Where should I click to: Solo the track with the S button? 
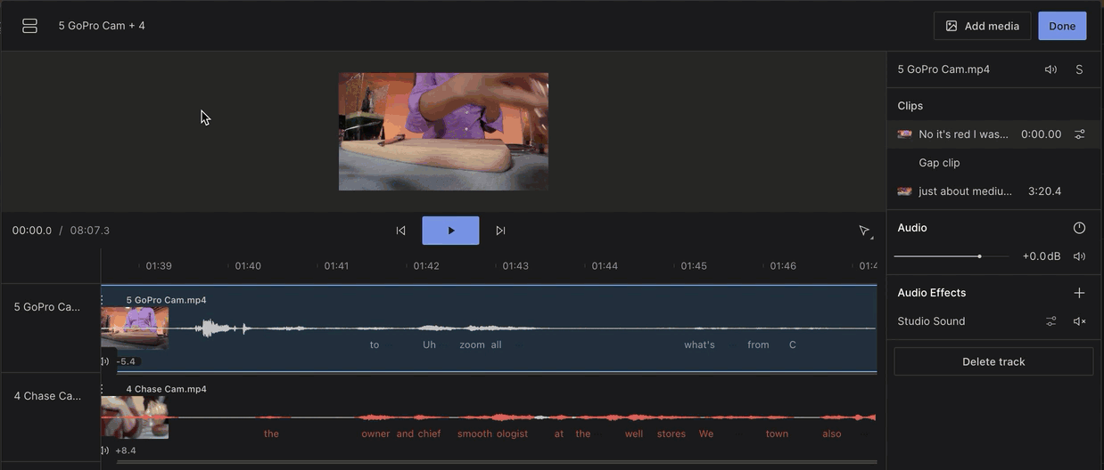pos(1079,69)
